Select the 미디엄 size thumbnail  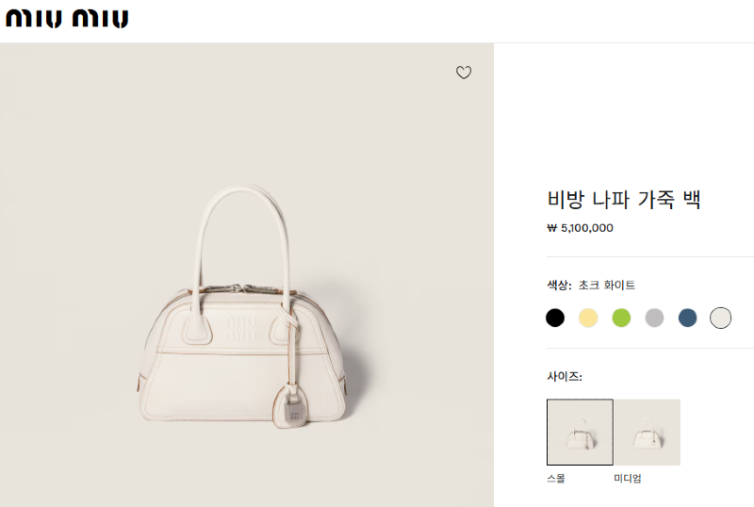647,432
